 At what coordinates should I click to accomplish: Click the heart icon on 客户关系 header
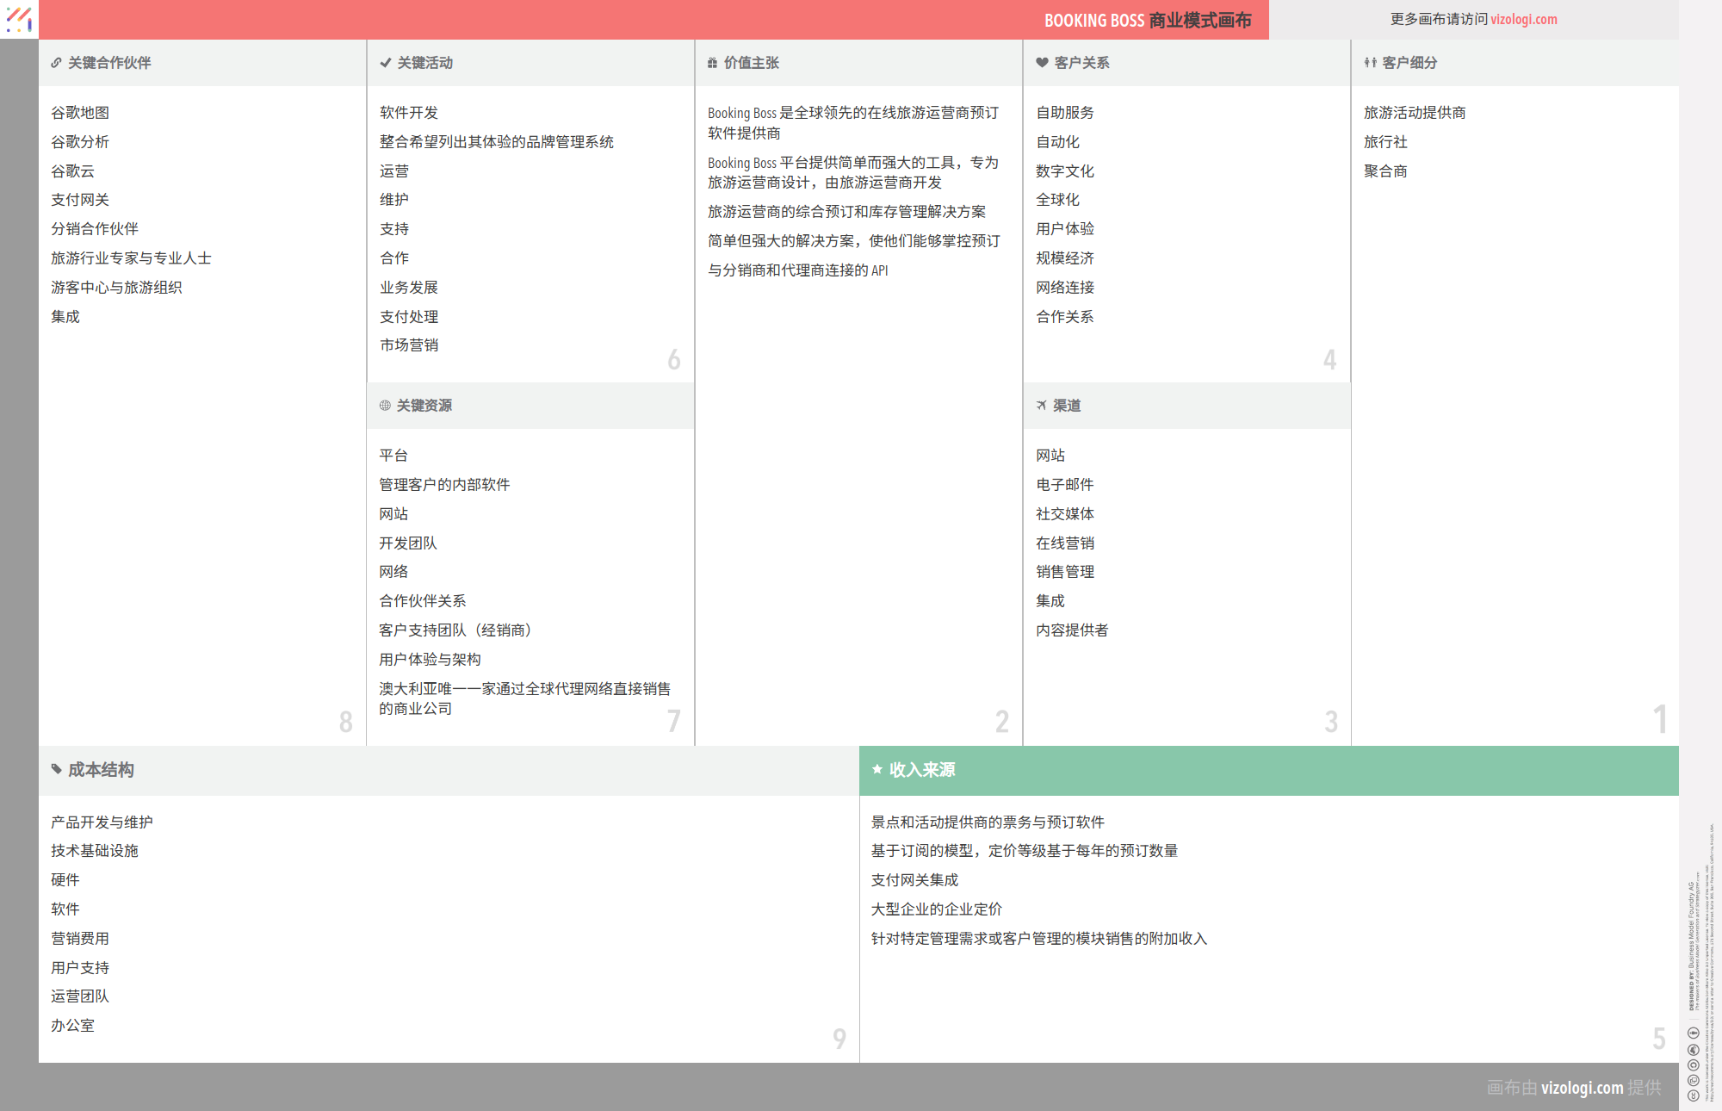(x=1040, y=62)
